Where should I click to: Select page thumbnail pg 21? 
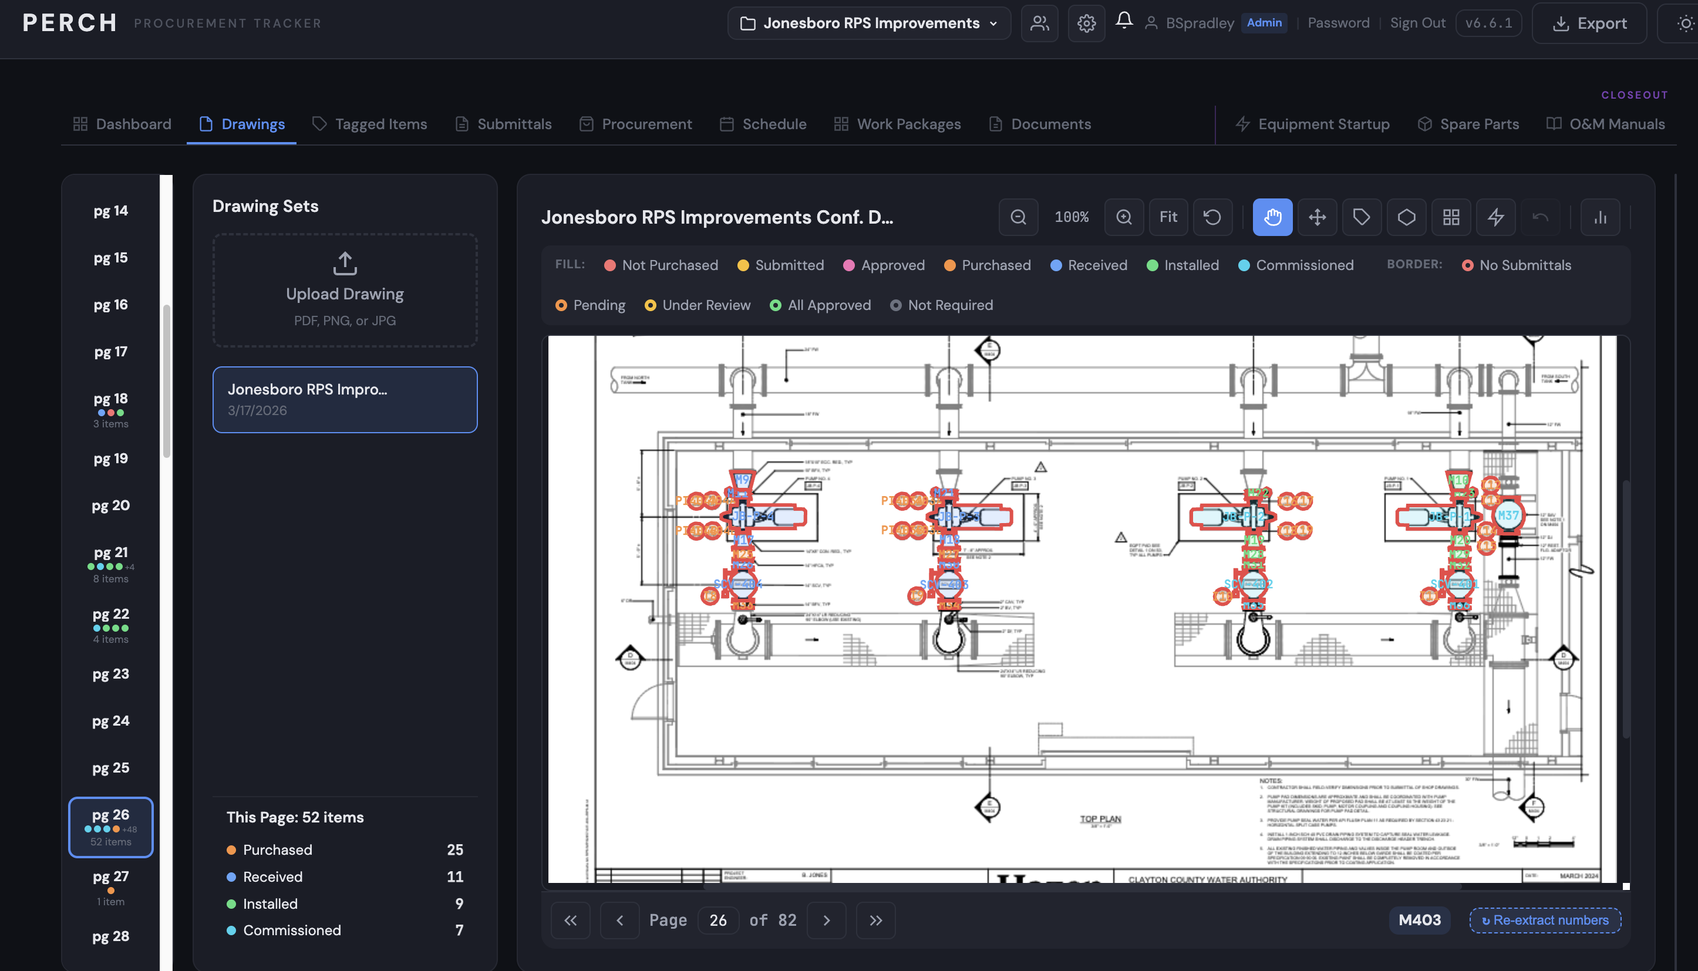(x=111, y=564)
